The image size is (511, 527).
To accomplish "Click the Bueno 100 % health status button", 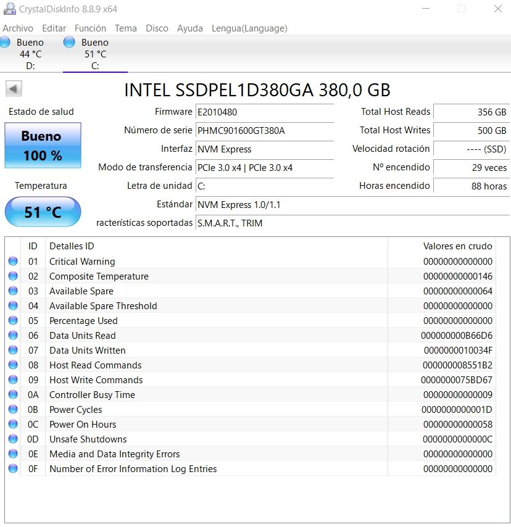I will (x=43, y=145).
